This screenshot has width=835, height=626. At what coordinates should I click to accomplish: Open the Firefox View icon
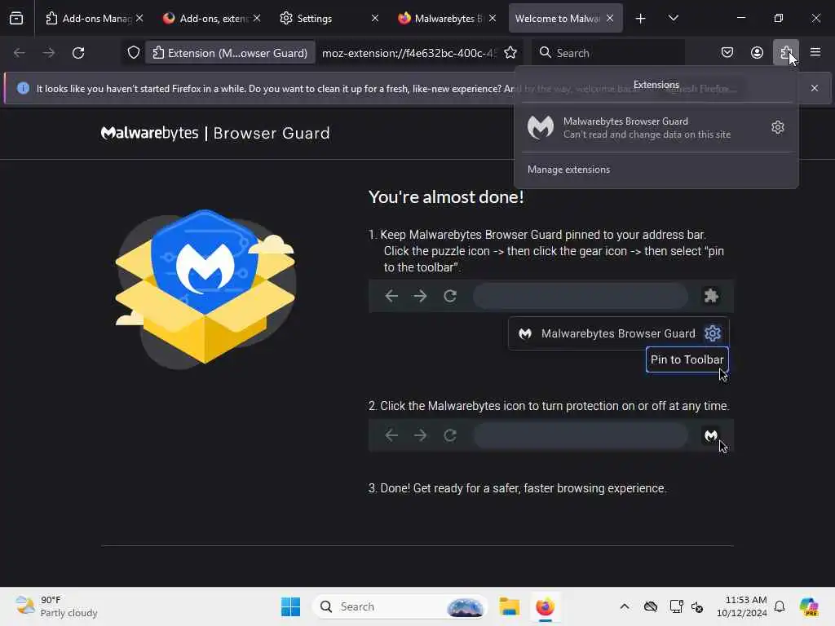16,18
